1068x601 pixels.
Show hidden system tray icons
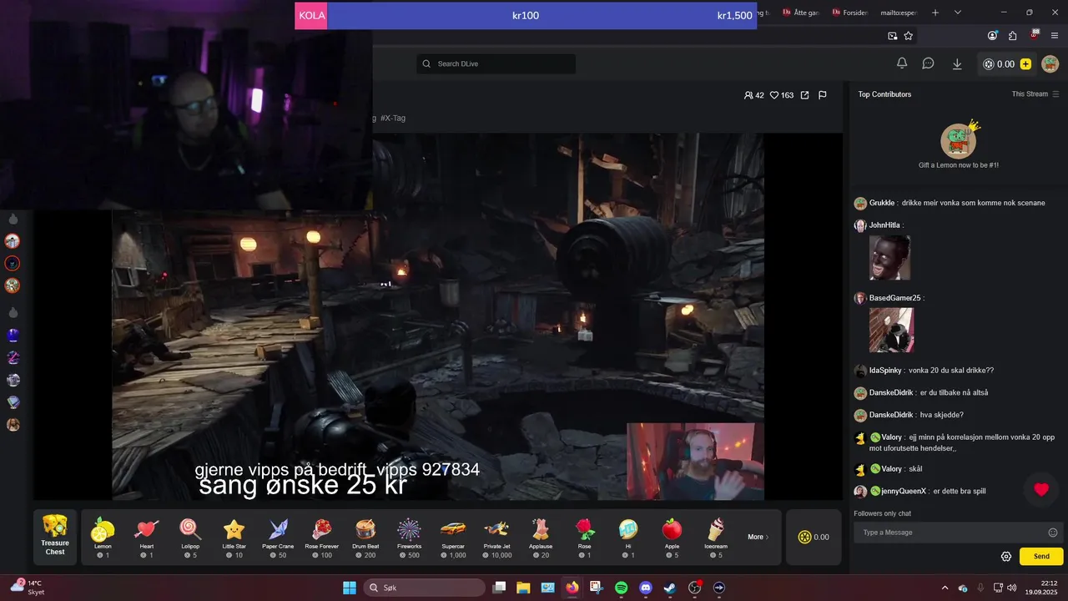coord(945,588)
